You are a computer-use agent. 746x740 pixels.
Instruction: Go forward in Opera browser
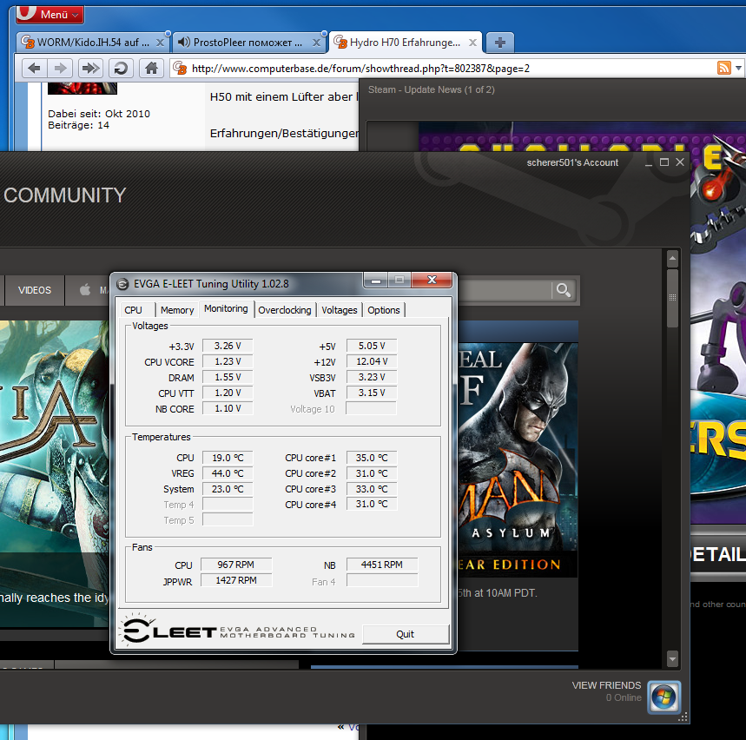coord(60,68)
